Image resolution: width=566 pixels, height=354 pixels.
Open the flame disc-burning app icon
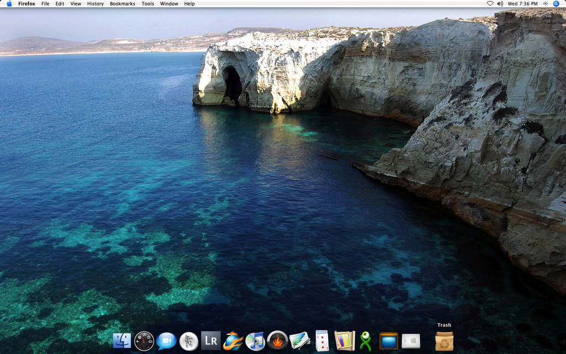[277, 340]
